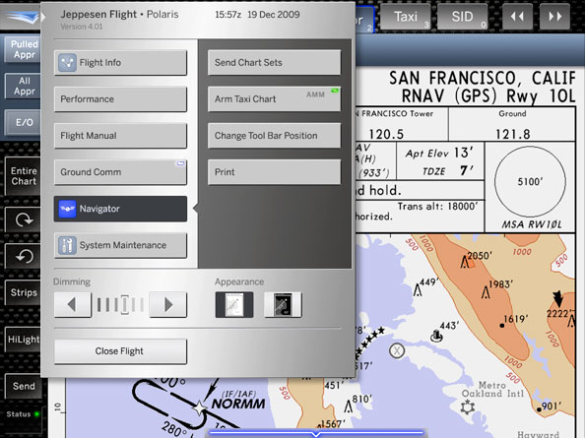Viewport: 585px width, 438px height.
Task: Click the Close Flight button
Action: click(120, 351)
